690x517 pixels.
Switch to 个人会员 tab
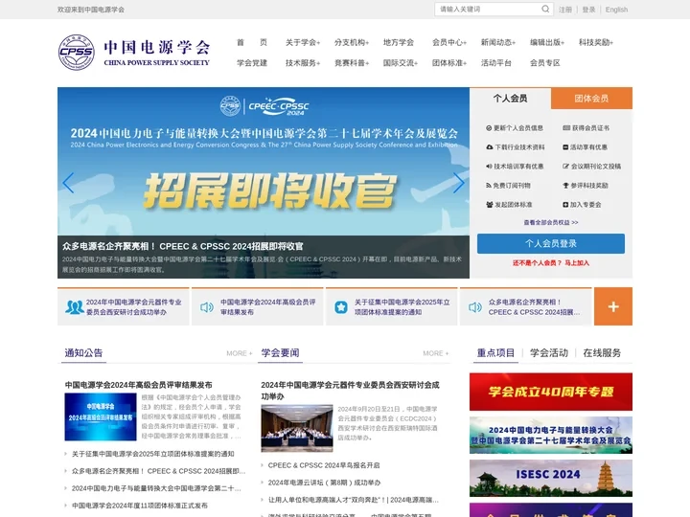tap(510, 98)
